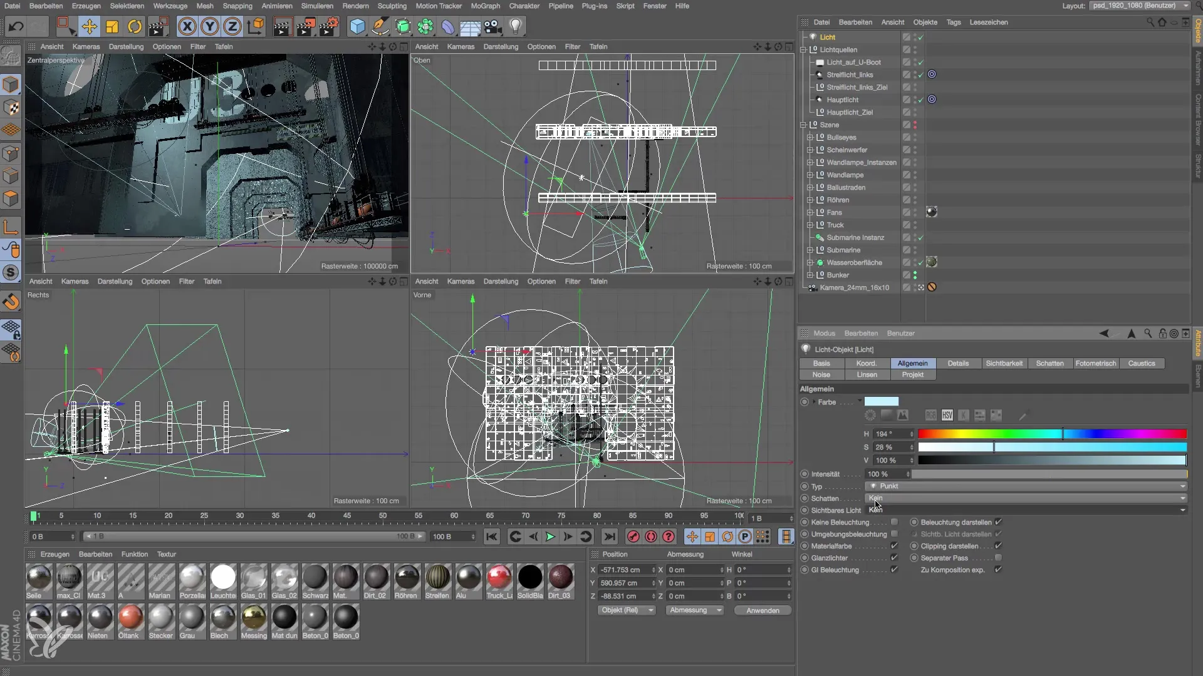The width and height of the screenshot is (1203, 676).
Task: Click the light blue Farbe color swatch
Action: 881,401
